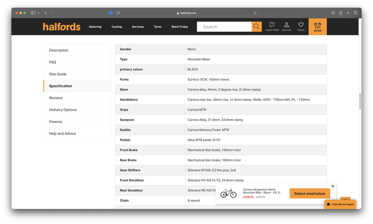Click into the Search field
Screen dimensions: 373x224
click(224, 27)
